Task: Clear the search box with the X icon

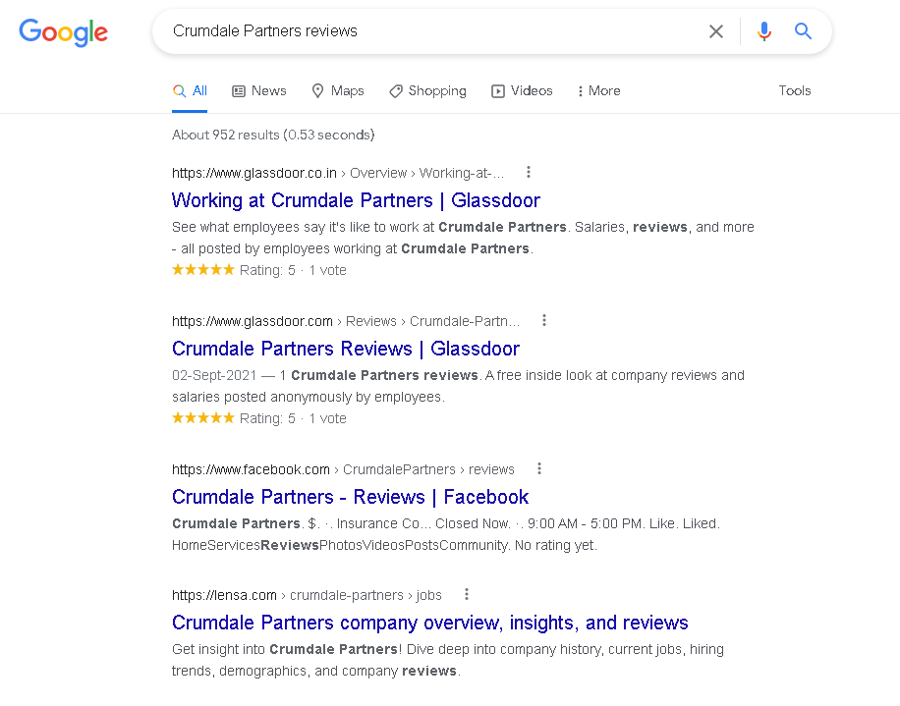Action: pyautogui.click(x=715, y=31)
